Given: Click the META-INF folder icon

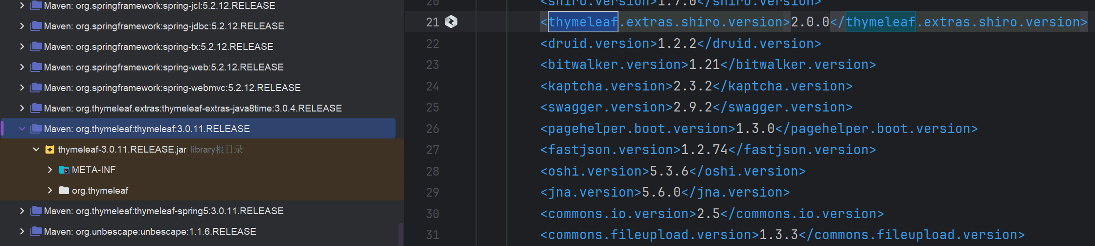Looking at the screenshot, I should tap(64, 170).
